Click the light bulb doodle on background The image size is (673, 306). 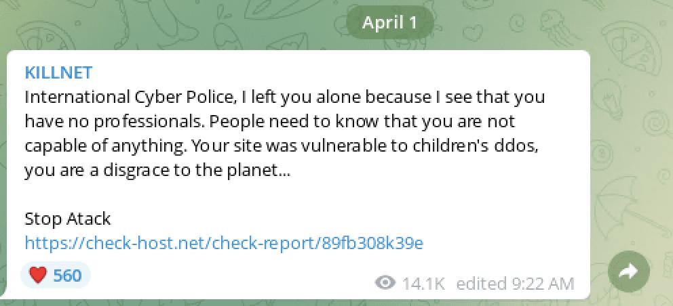point(606,100)
